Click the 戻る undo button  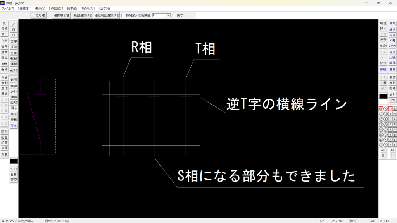[14, 126]
